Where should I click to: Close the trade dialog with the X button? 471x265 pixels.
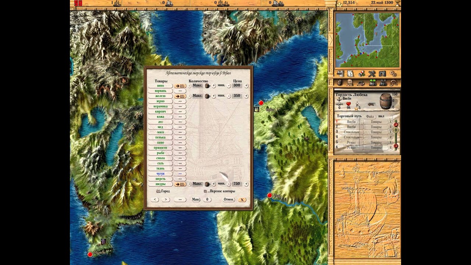(x=242, y=199)
